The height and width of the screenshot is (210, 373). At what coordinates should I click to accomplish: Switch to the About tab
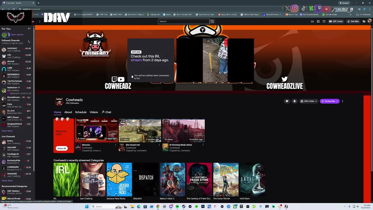pos(68,112)
